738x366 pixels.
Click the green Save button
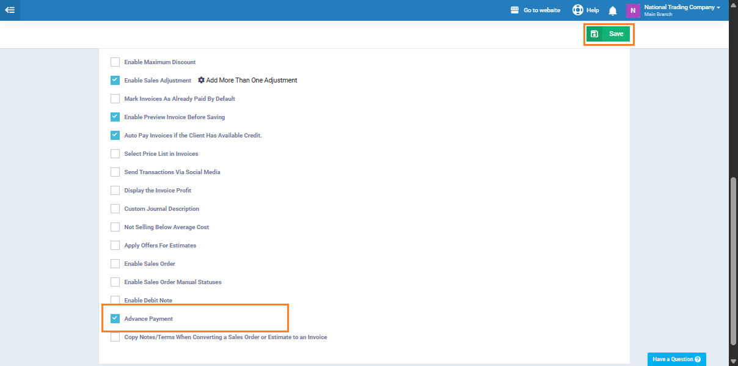pos(608,34)
